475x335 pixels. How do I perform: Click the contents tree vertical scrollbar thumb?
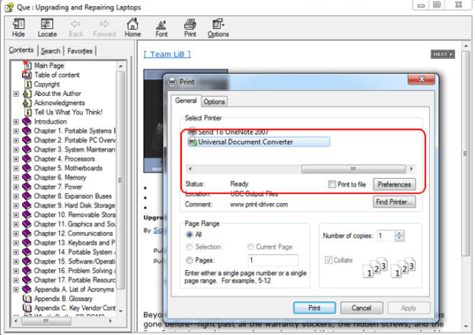[120, 180]
